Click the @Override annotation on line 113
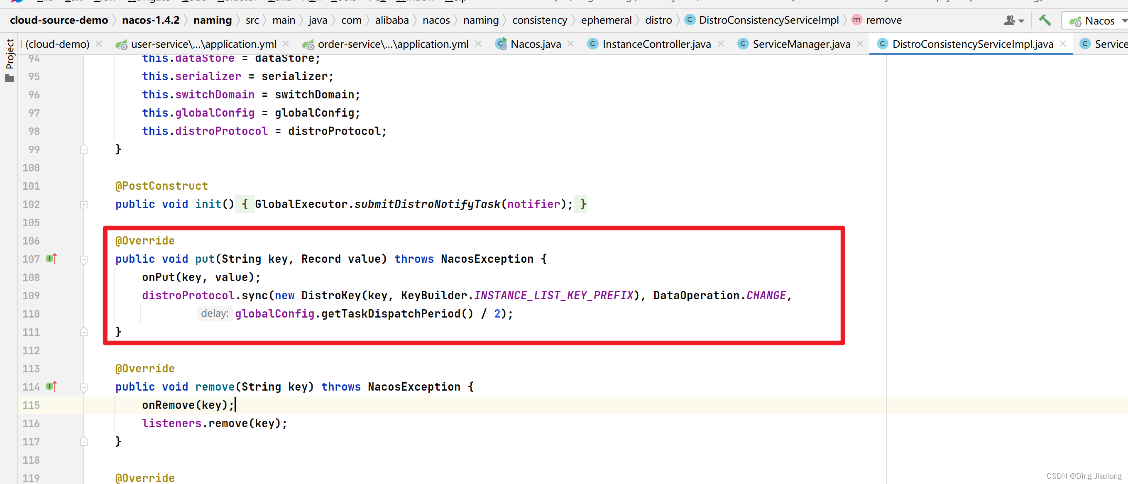Screen dimensions: 1128x484 [x=145, y=368]
